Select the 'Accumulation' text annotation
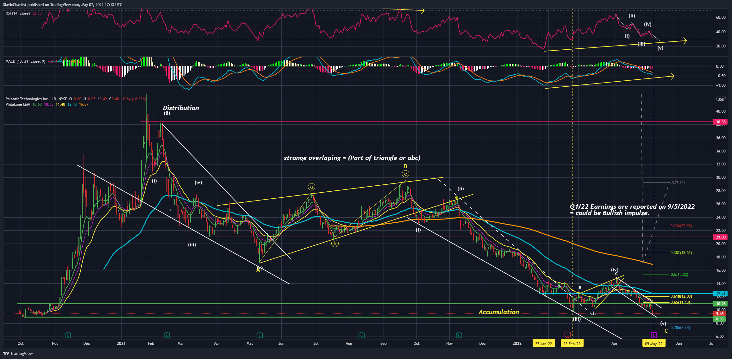Image resolution: width=732 pixels, height=359 pixels. [x=499, y=312]
